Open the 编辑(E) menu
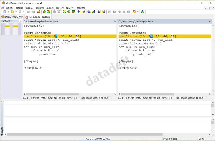The image size is (215, 141). click(19, 8)
